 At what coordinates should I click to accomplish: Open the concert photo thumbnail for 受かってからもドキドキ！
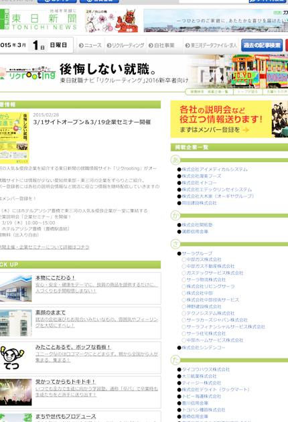pyautogui.click(x=15, y=392)
